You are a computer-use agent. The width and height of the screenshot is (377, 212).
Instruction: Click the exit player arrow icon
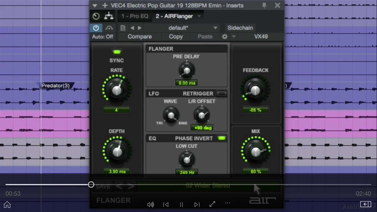[365, 204]
